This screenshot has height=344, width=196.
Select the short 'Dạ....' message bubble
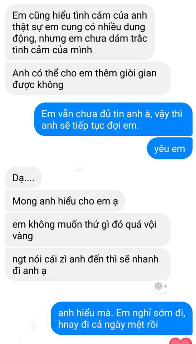click(x=23, y=177)
